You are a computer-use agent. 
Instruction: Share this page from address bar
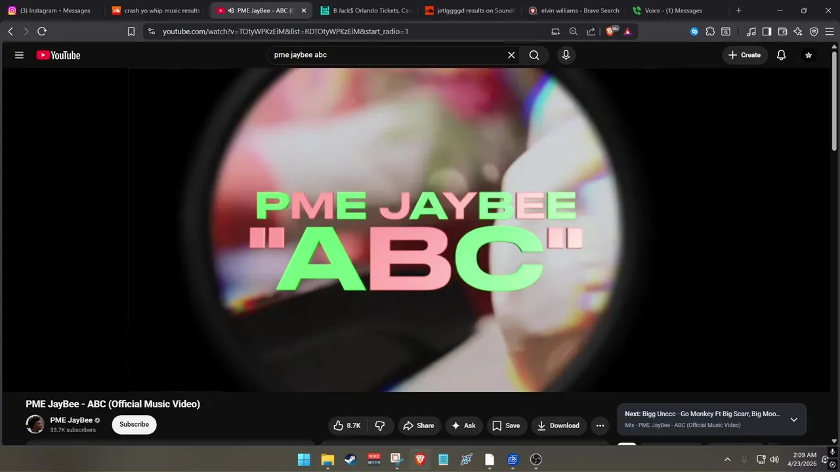[591, 31]
